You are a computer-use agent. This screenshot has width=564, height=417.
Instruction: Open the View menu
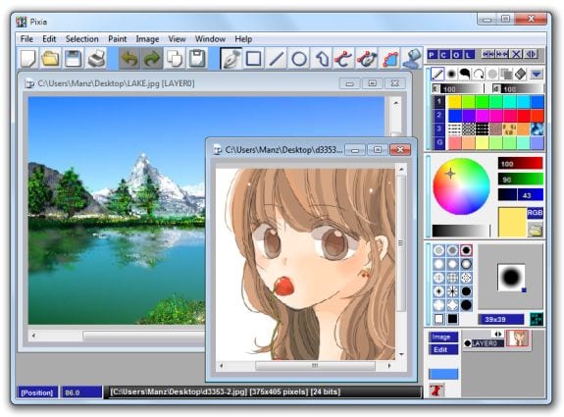177,39
